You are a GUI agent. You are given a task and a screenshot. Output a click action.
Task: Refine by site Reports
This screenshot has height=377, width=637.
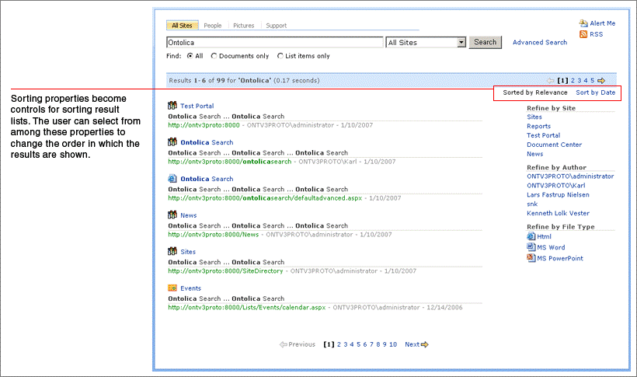tap(538, 126)
